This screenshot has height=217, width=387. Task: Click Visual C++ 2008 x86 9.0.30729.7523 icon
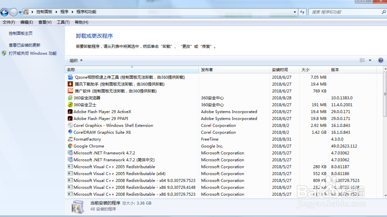70,194
